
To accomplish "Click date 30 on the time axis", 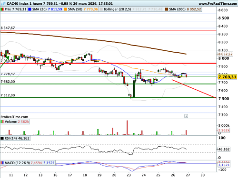I will 203,175.
